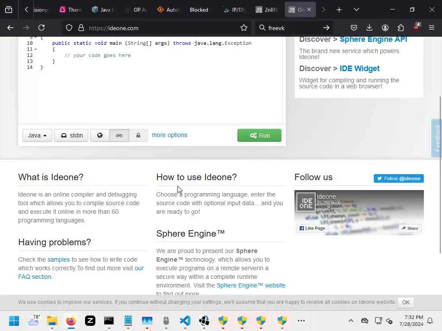Switch to the Java tab
Image resolution: width=442 pixels, height=331 pixels.
click(103, 10)
